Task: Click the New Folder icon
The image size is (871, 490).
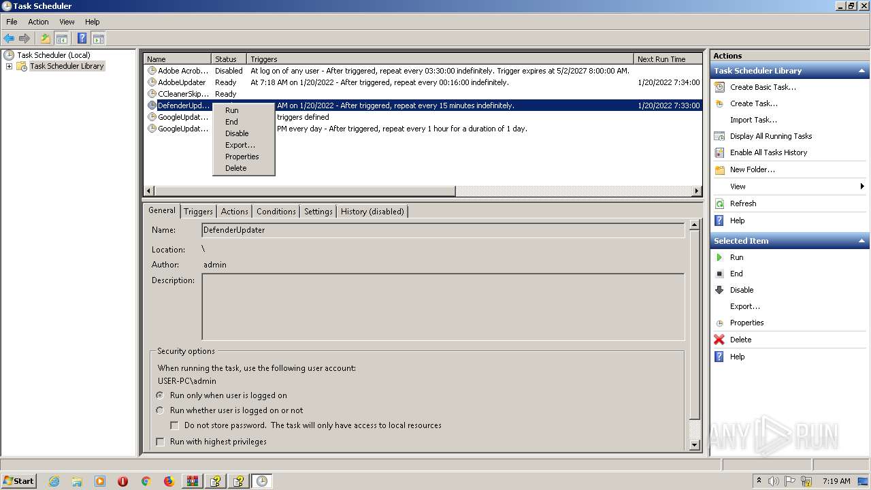Action: (x=719, y=169)
